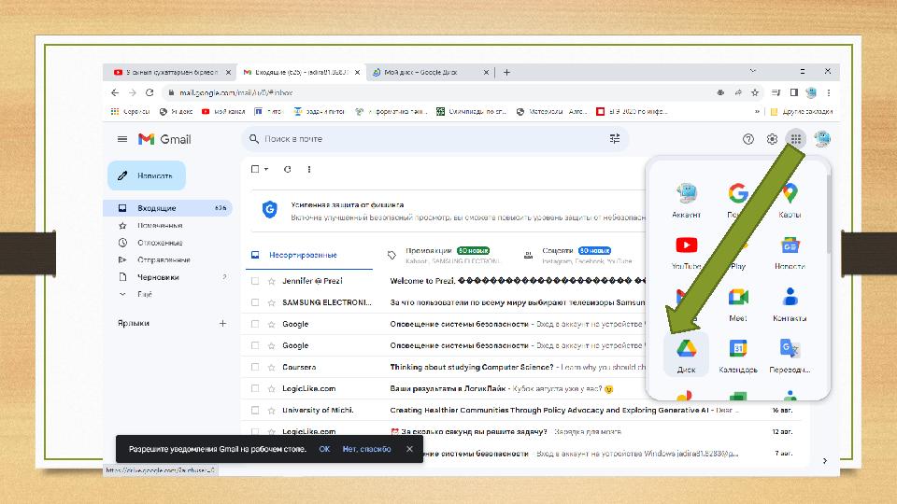This screenshot has height=504, width=897.
Task: Open Контакты from the apps panel
Action: (790, 303)
